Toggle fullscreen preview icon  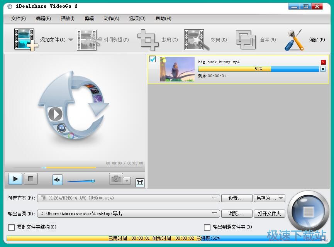[x=140, y=183]
